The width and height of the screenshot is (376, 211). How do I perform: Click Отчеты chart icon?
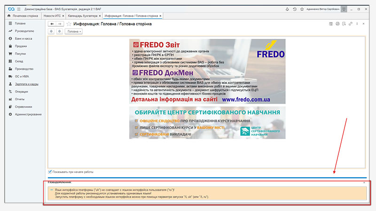[x=10, y=99]
